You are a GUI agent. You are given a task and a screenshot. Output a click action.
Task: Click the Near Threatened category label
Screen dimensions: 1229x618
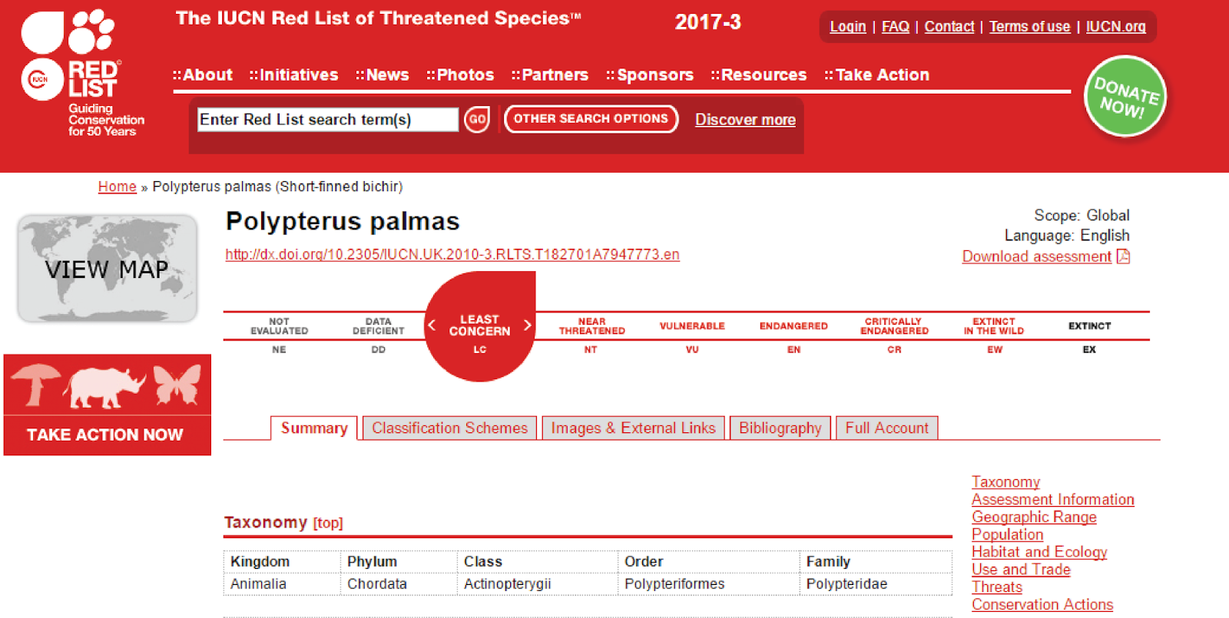point(591,326)
